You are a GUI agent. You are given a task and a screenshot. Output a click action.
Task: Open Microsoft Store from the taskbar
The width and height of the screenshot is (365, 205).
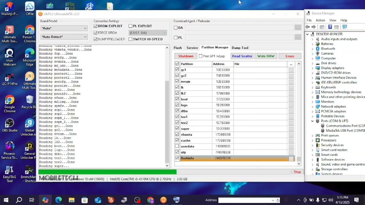pyautogui.click(x=85, y=200)
